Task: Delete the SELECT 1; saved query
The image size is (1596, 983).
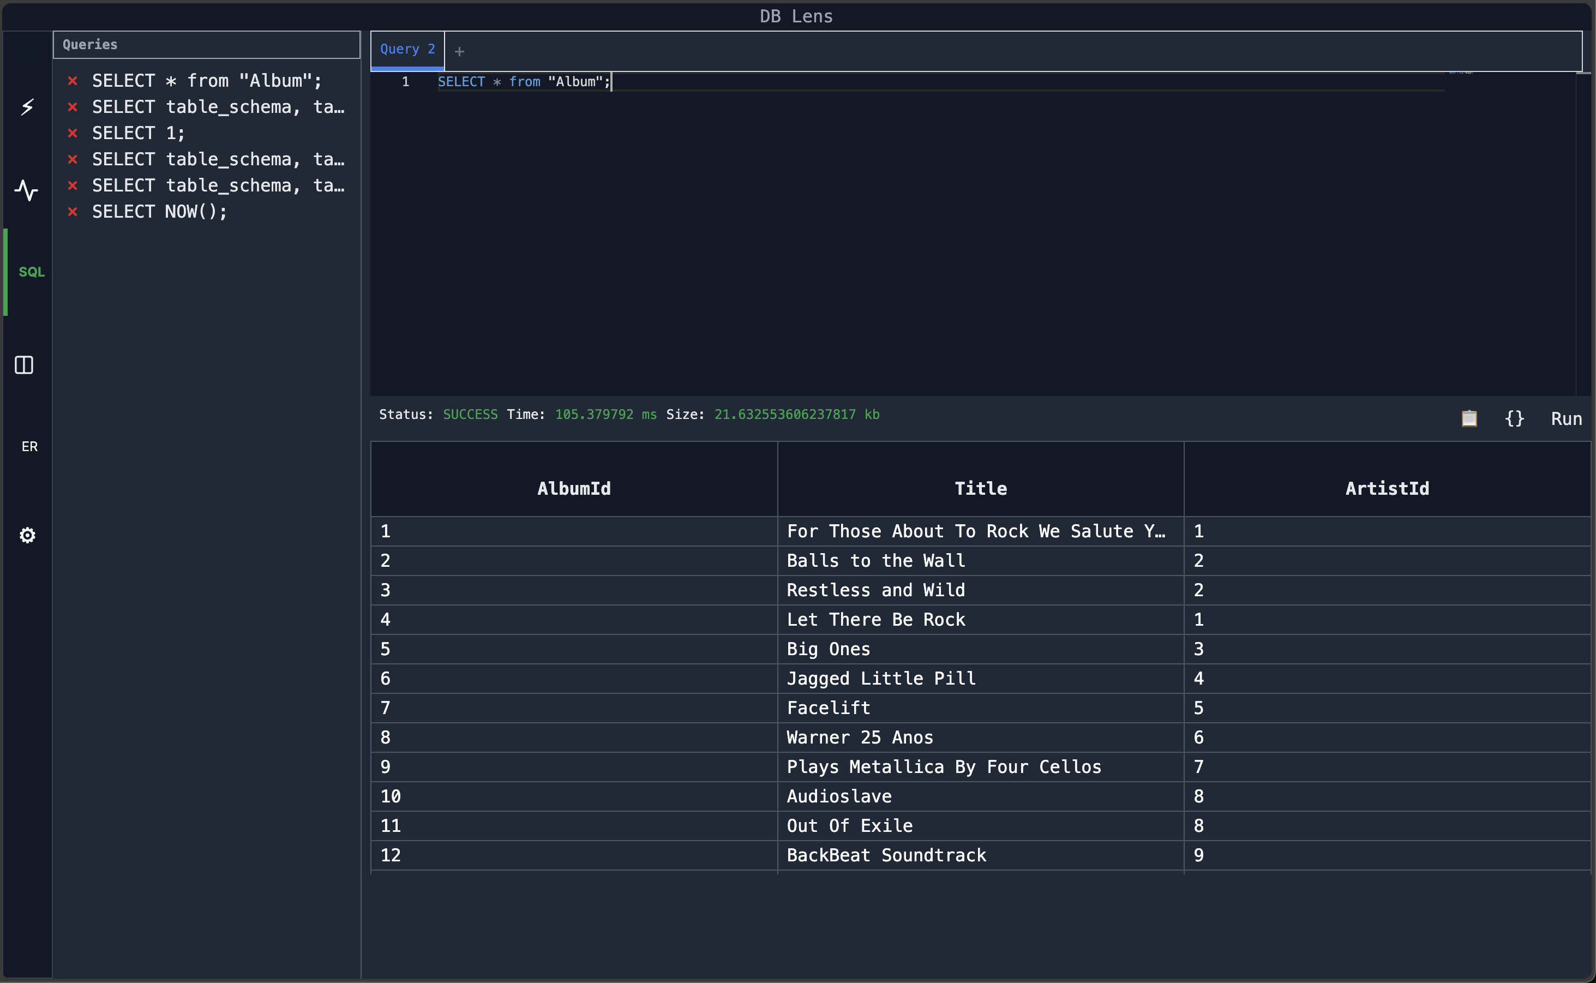Action: [72, 133]
